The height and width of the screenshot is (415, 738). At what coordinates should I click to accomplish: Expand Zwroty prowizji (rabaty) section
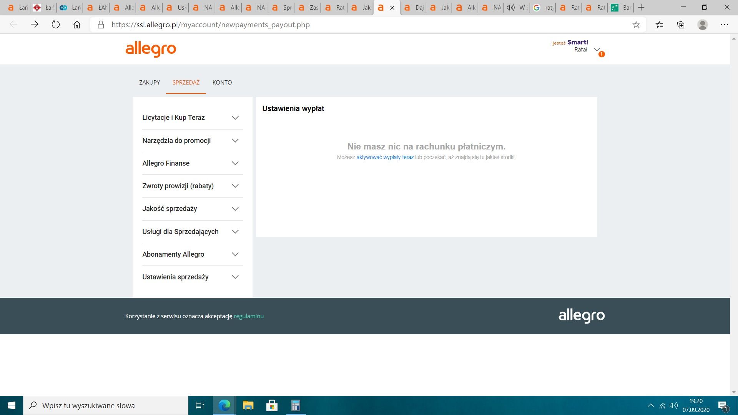[x=193, y=186]
